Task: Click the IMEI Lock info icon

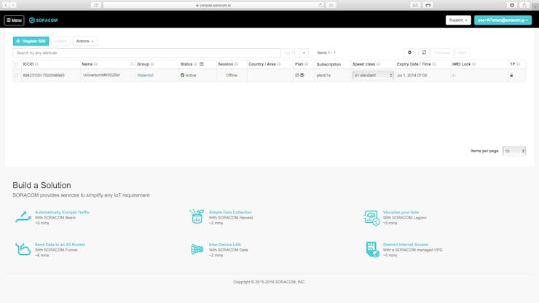Action: tap(474, 64)
